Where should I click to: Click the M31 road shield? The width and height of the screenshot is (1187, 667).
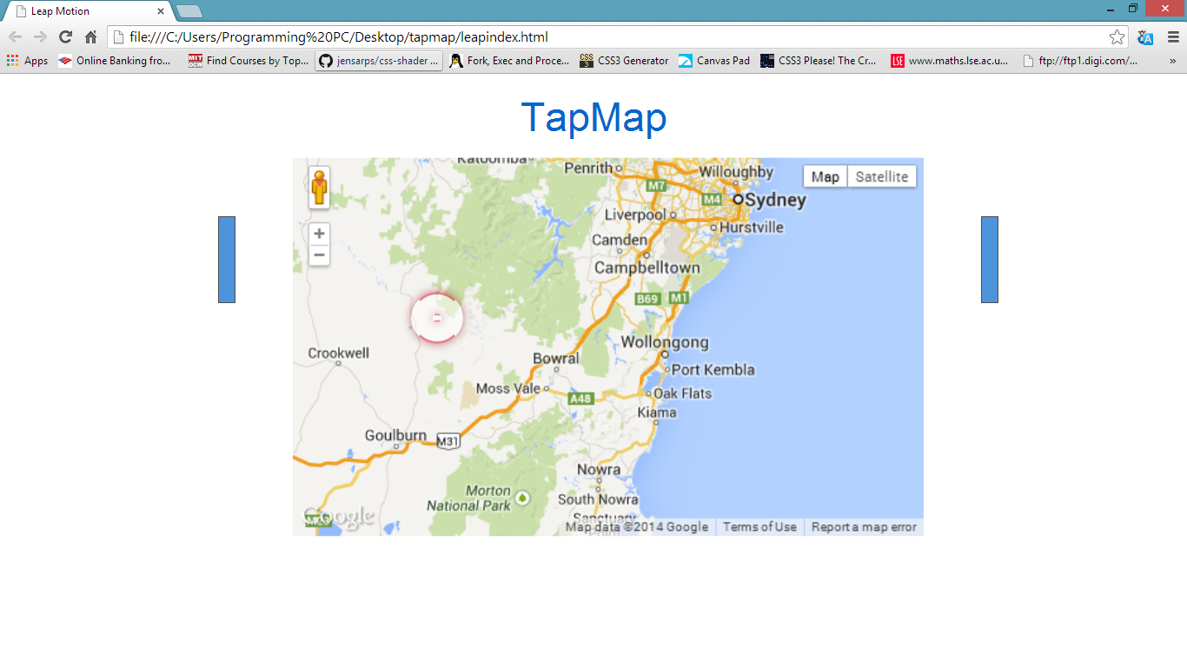point(447,442)
